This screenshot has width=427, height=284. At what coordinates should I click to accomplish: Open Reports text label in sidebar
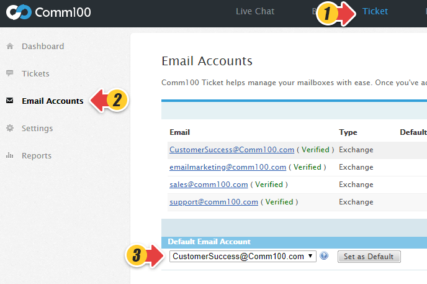[37, 156]
